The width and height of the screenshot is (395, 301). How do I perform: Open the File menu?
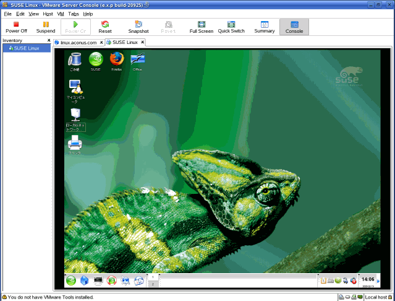[x=8, y=13]
